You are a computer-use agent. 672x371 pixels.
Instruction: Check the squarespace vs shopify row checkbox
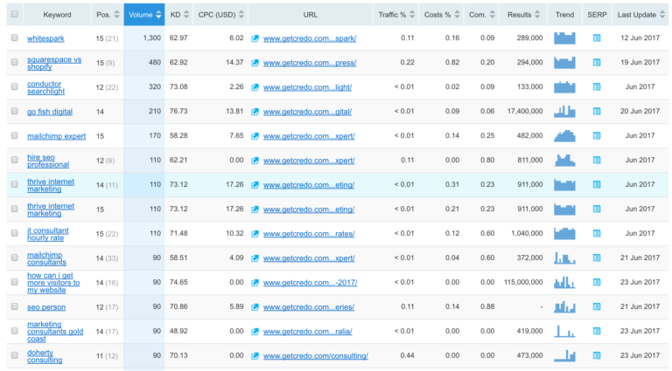[15, 62]
